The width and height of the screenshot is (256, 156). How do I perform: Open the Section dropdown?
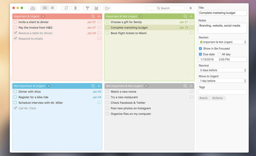[222, 42]
